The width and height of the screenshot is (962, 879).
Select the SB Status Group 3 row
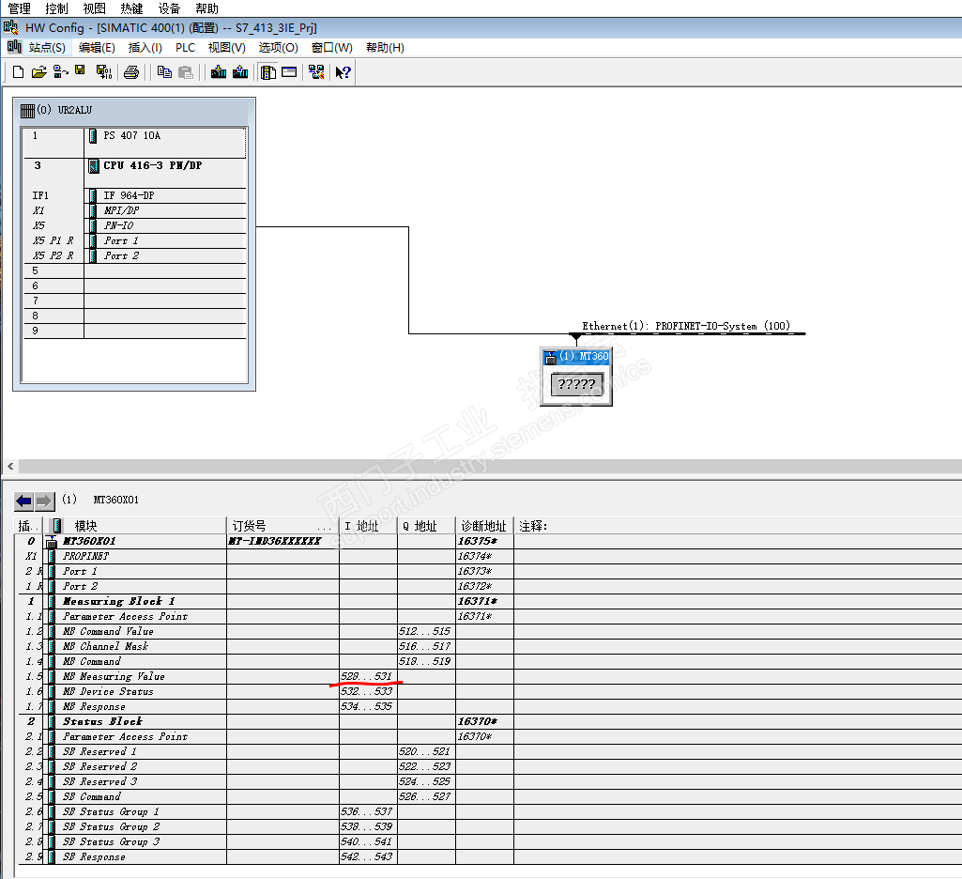coord(488,841)
